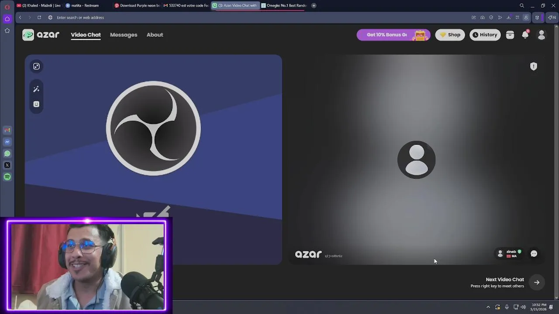The image size is (559, 314).
Task: Report the user with the shield icon
Action: pyautogui.click(x=533, y=66)
